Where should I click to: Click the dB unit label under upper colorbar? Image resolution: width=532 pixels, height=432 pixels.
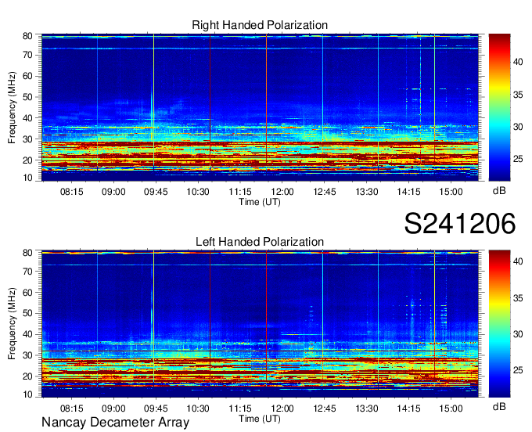[x=499, y=191]
